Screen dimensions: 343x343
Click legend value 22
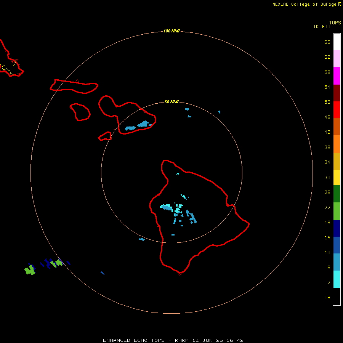(x=327, y=208)
